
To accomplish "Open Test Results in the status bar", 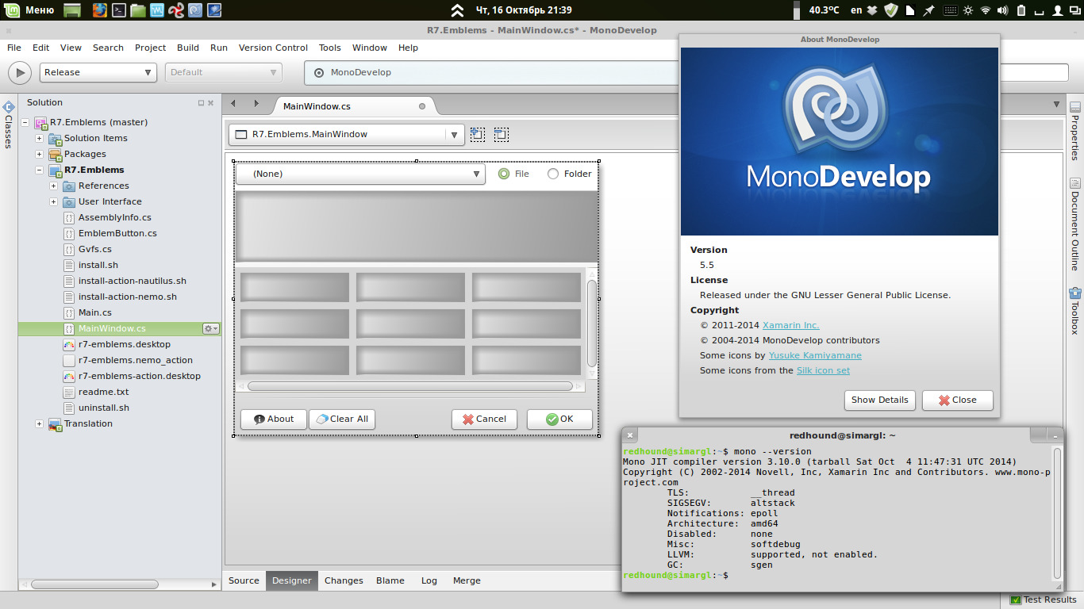I will (1043, 600).
